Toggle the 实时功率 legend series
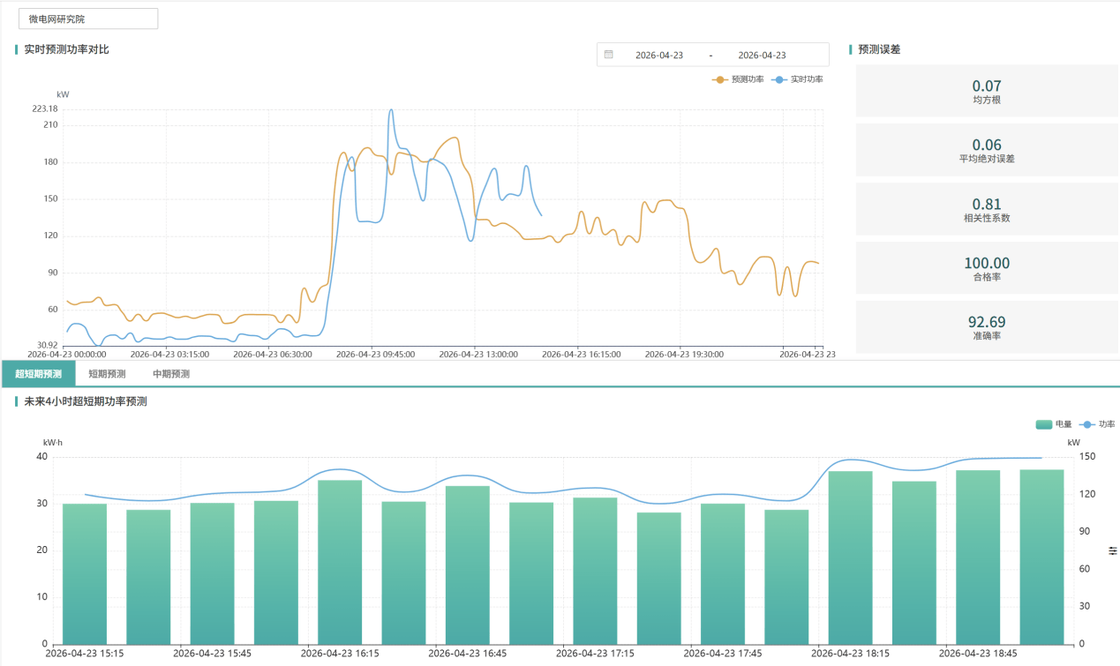Viewport: 1120px width, 666px height. coord(798,79)
